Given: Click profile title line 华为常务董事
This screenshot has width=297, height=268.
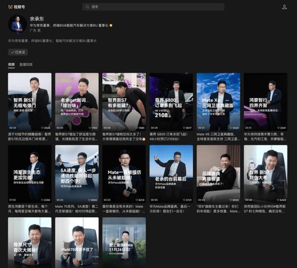Looking at the screenshot, I should (69, 25).
